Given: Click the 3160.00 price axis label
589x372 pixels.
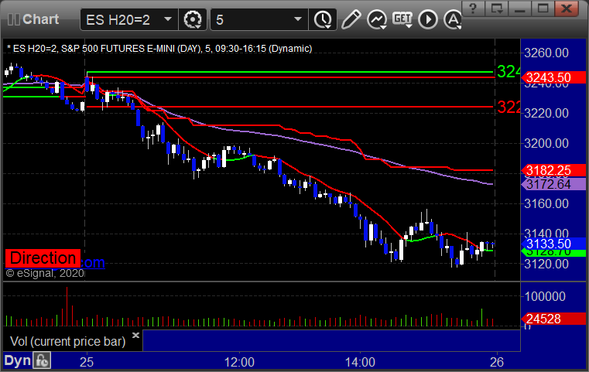Looking at the screenshot, I should pos(546,204).
